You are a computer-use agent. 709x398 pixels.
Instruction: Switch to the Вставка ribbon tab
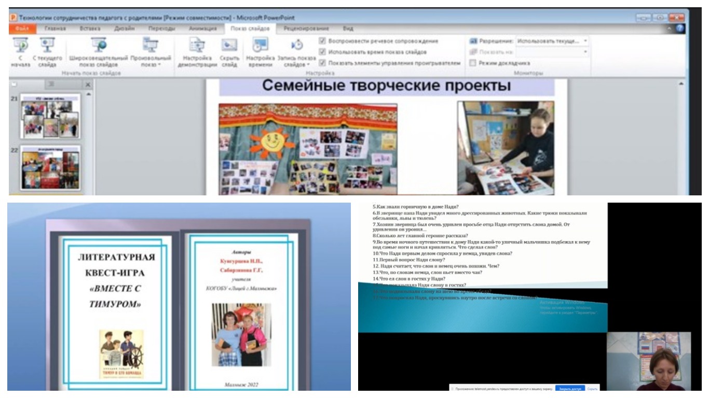(x=90, y=29)
